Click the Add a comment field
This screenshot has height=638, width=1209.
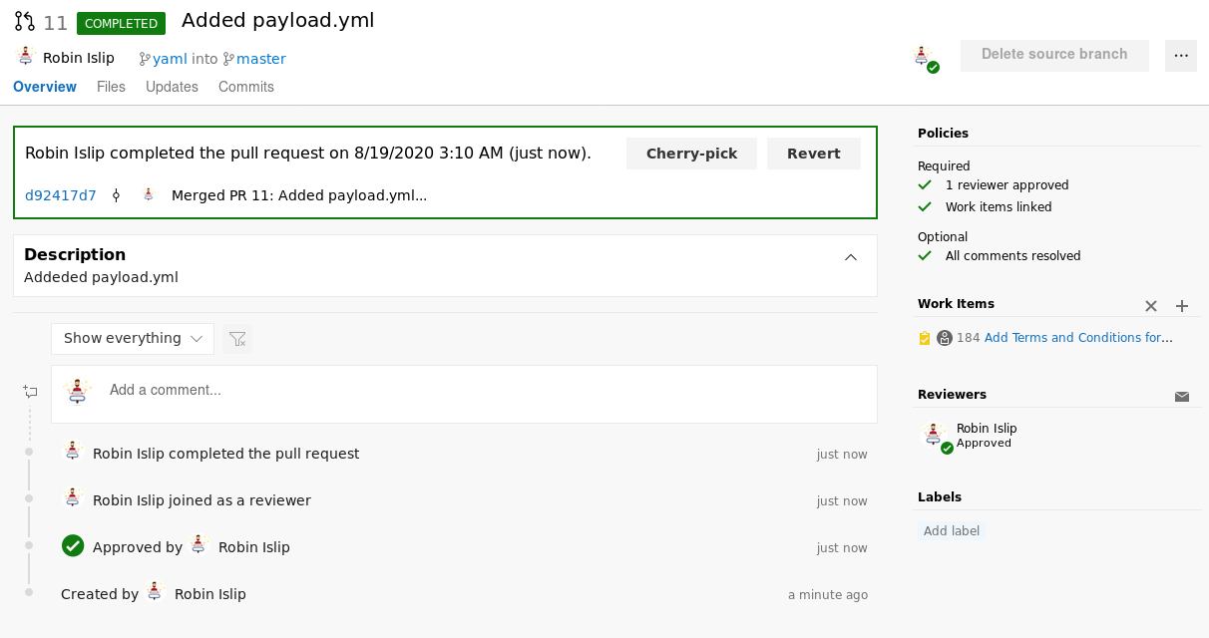tap(479, 391)
